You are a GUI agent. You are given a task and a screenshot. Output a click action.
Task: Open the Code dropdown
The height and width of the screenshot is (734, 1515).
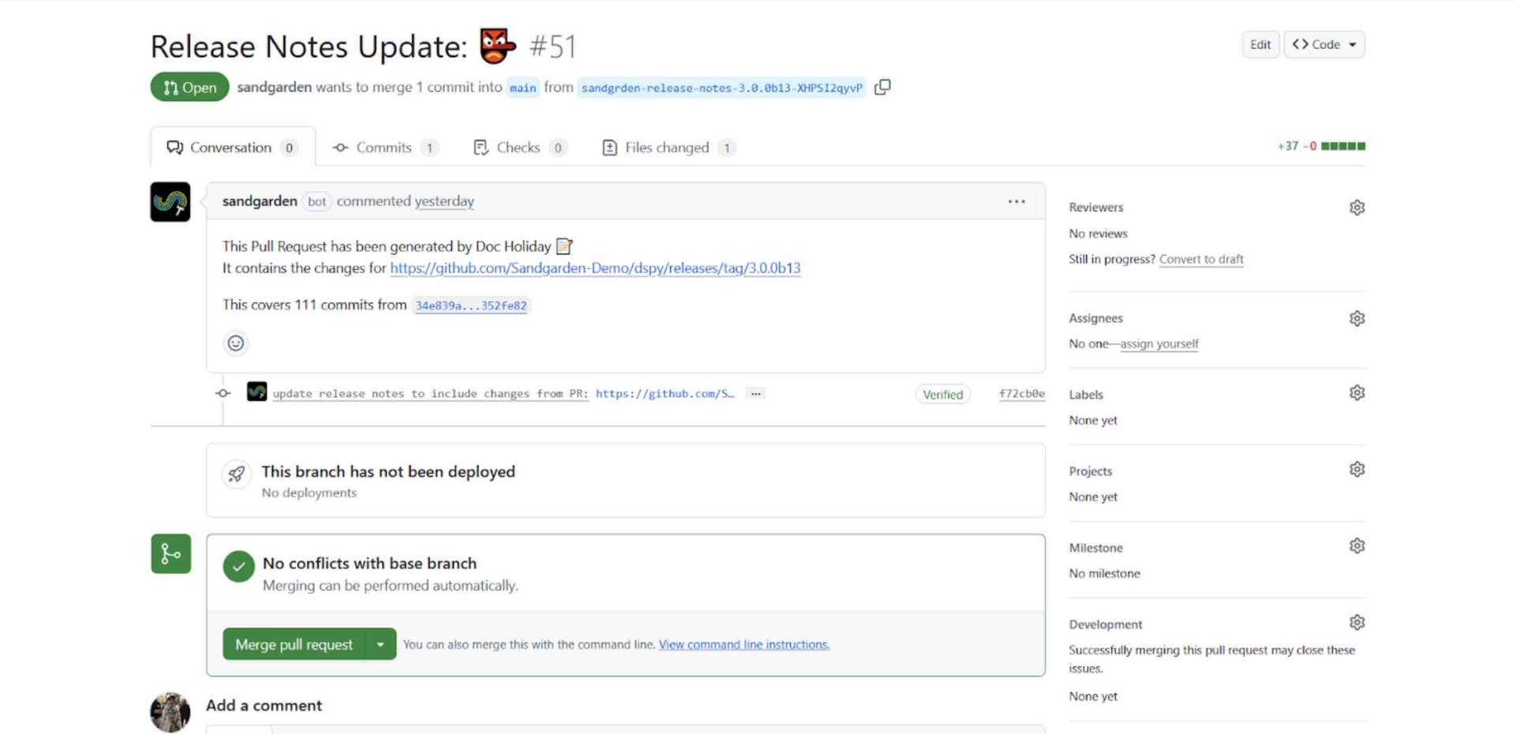(1325, 44)
